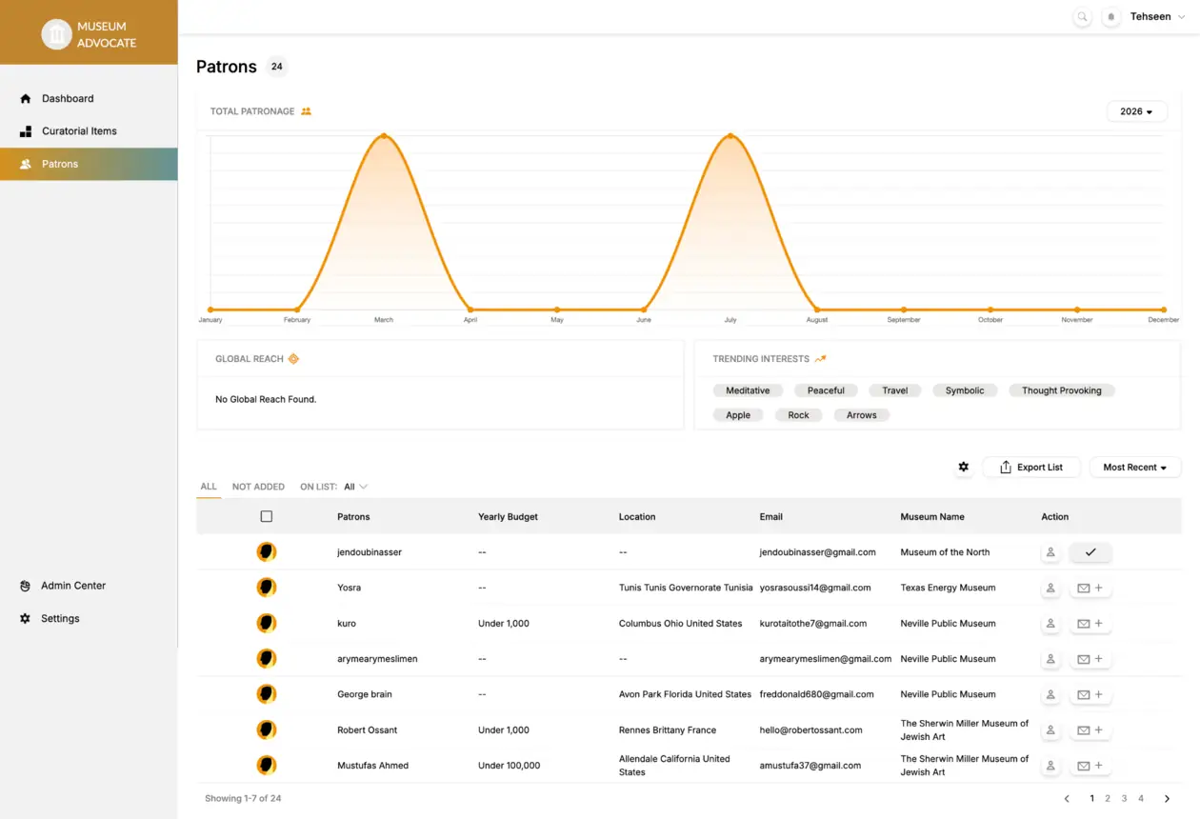Click the Settings gear in sidebar
The width and height of the screenshot is (1200, 819).
(26, 619)
